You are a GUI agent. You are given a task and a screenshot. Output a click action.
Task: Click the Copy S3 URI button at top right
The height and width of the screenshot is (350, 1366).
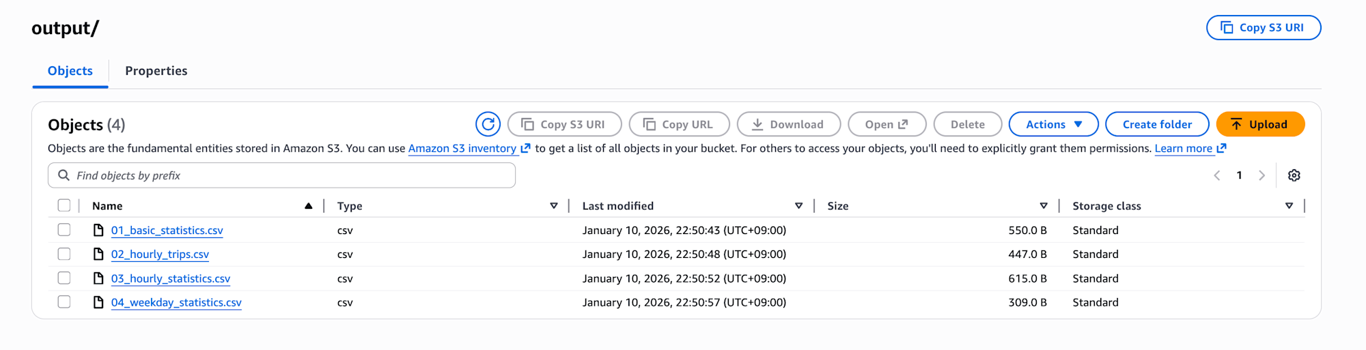[x=1263, y=28]
